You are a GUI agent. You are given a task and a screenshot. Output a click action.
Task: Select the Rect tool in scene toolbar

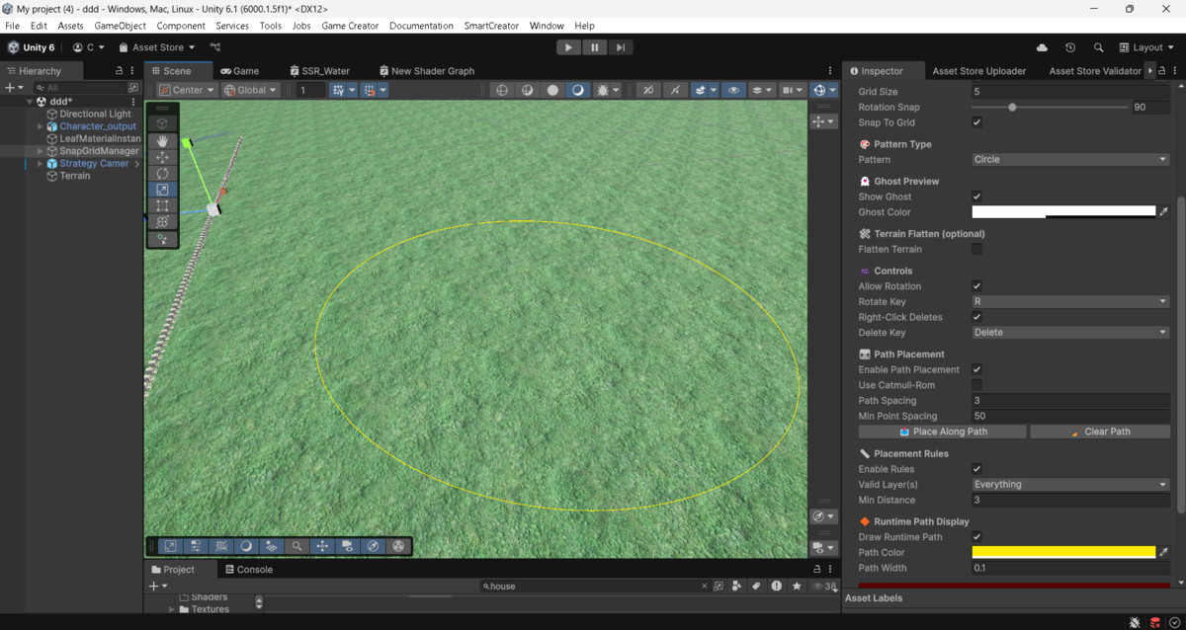point(162,206)
